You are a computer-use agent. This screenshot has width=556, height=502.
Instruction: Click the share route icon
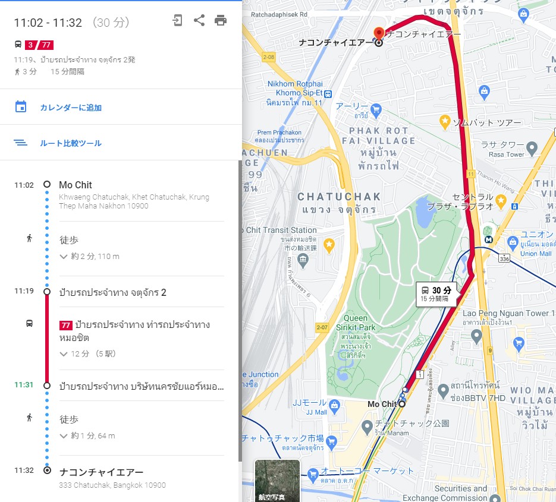[x=199, y=20]
